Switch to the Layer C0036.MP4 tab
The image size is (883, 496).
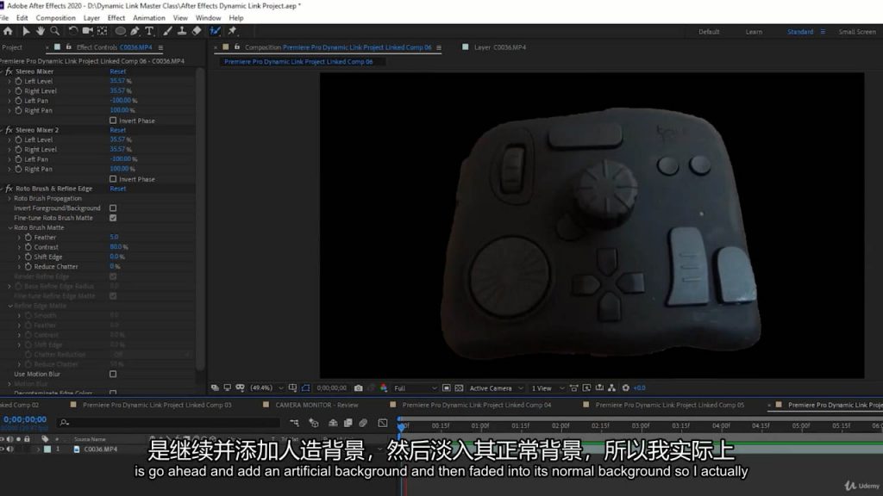(500, 47)
